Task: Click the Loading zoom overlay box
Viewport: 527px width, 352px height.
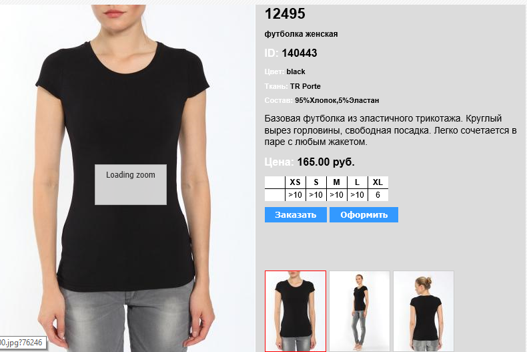Action: [x=131, y=184]
